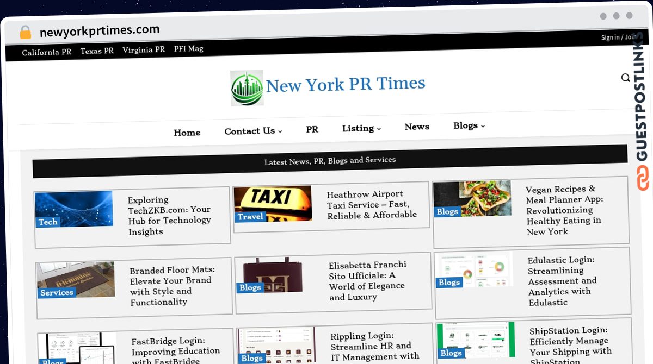Open the FastBridge Login thumbnail
Image resolution: width=653 pixels, height=364 pixels.
coord(77,349)
